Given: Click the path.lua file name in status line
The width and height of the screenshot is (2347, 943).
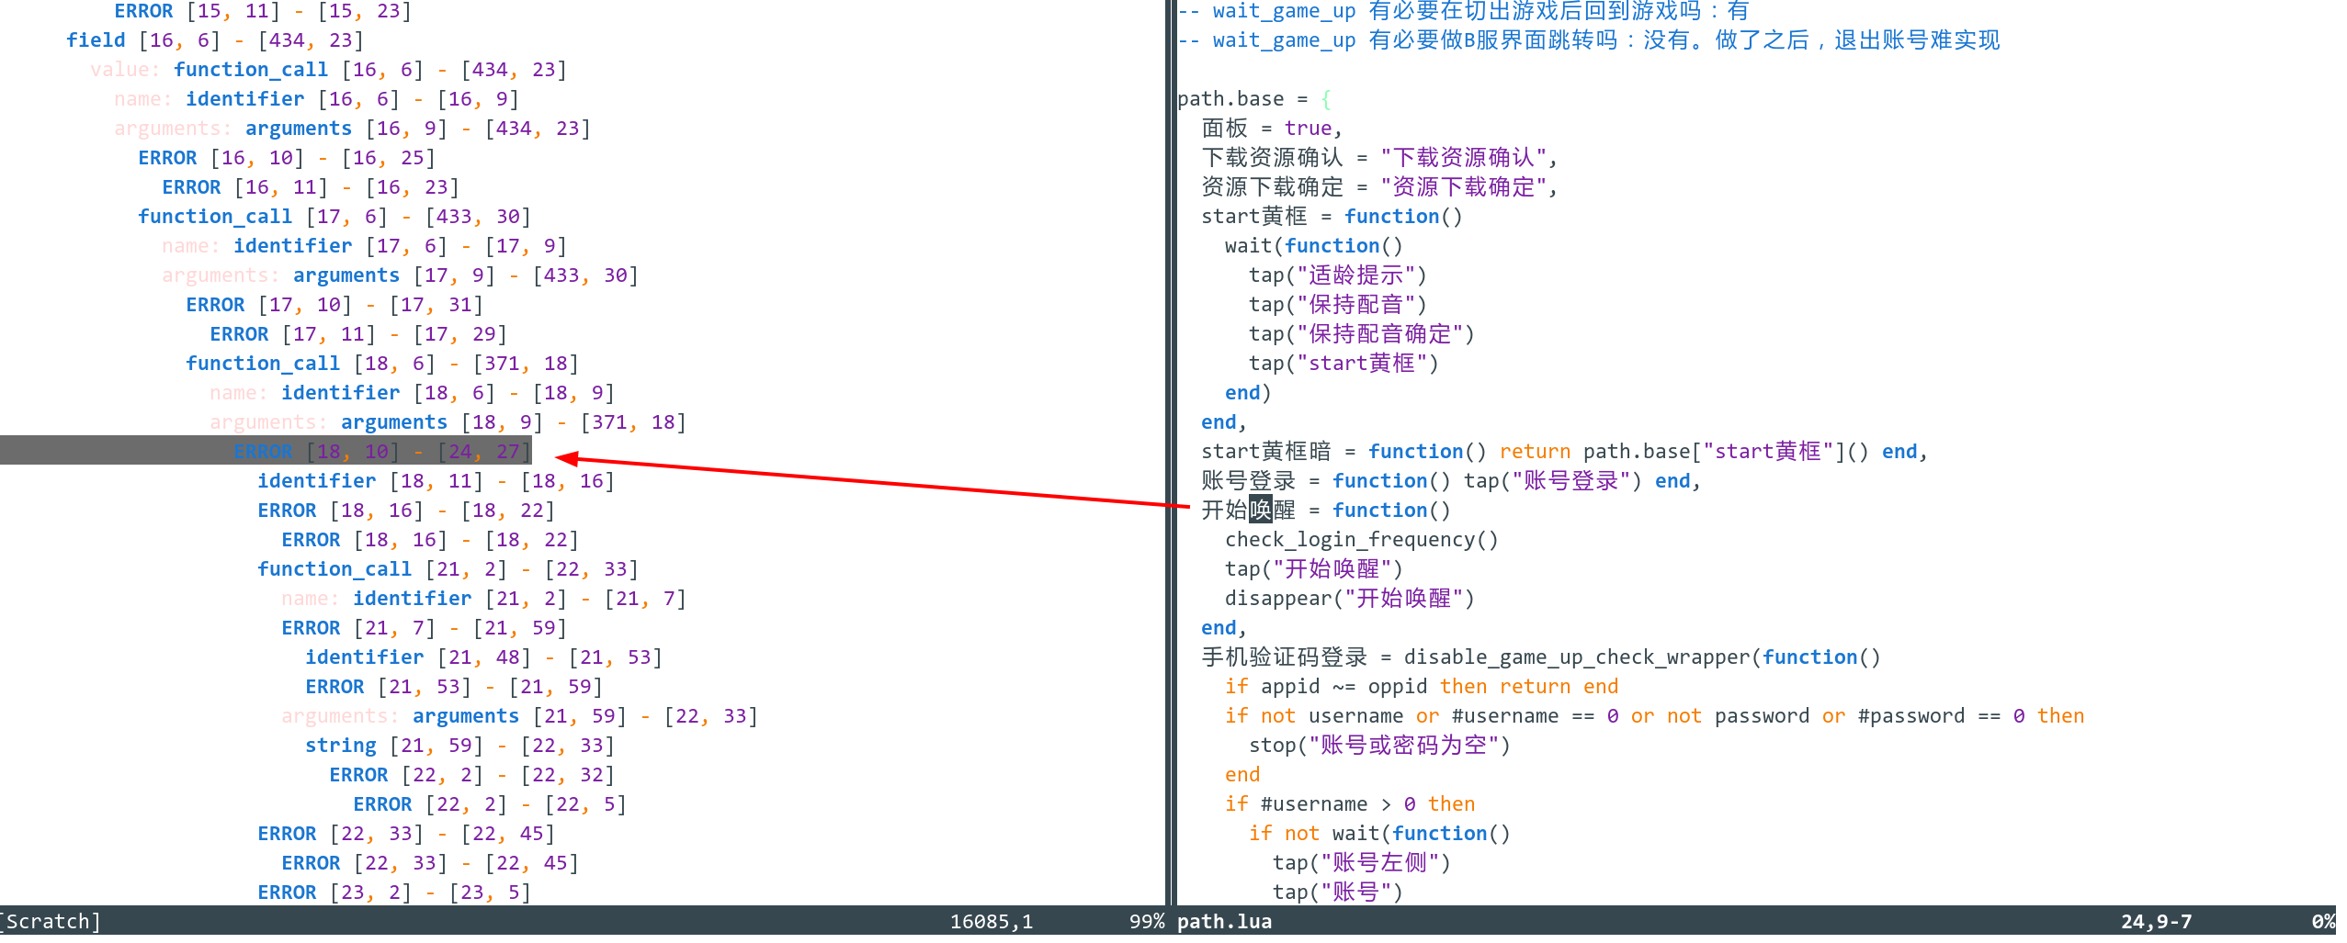Looking at the screenshot, I should [x=1224, y=921].
